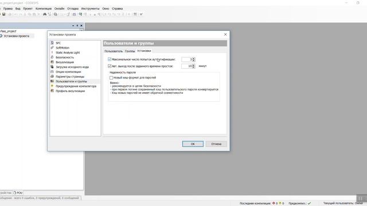Screen dimensions: 367x206
Task: Select the Опции компиляции category
Action: [x=68, y=72]
